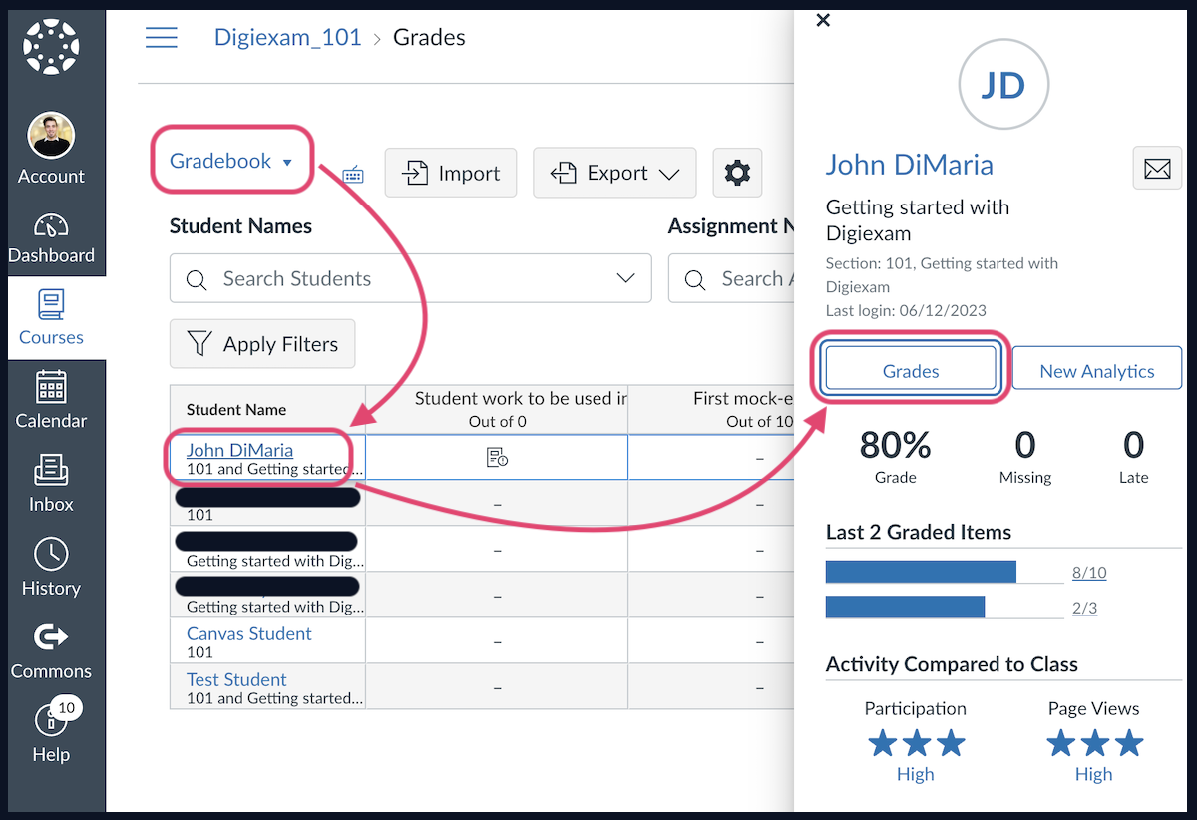Open the Gradebook view dropdown
This screenshot has width=1197, height=820.
click(231, 161)
